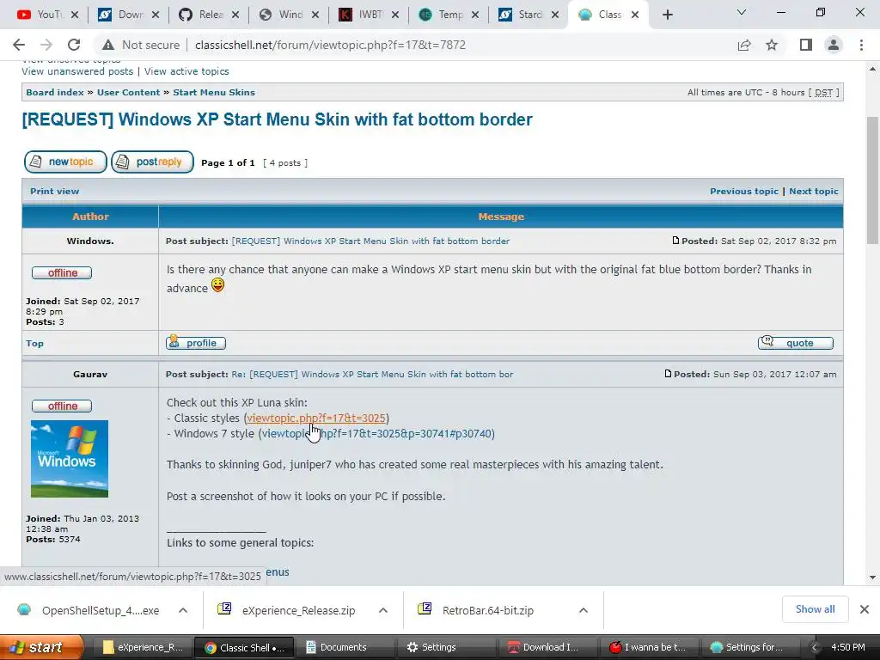Click the page vertical scrollbar thumb
Viewport: 880px width, 660px height.
tap(872, 180)
